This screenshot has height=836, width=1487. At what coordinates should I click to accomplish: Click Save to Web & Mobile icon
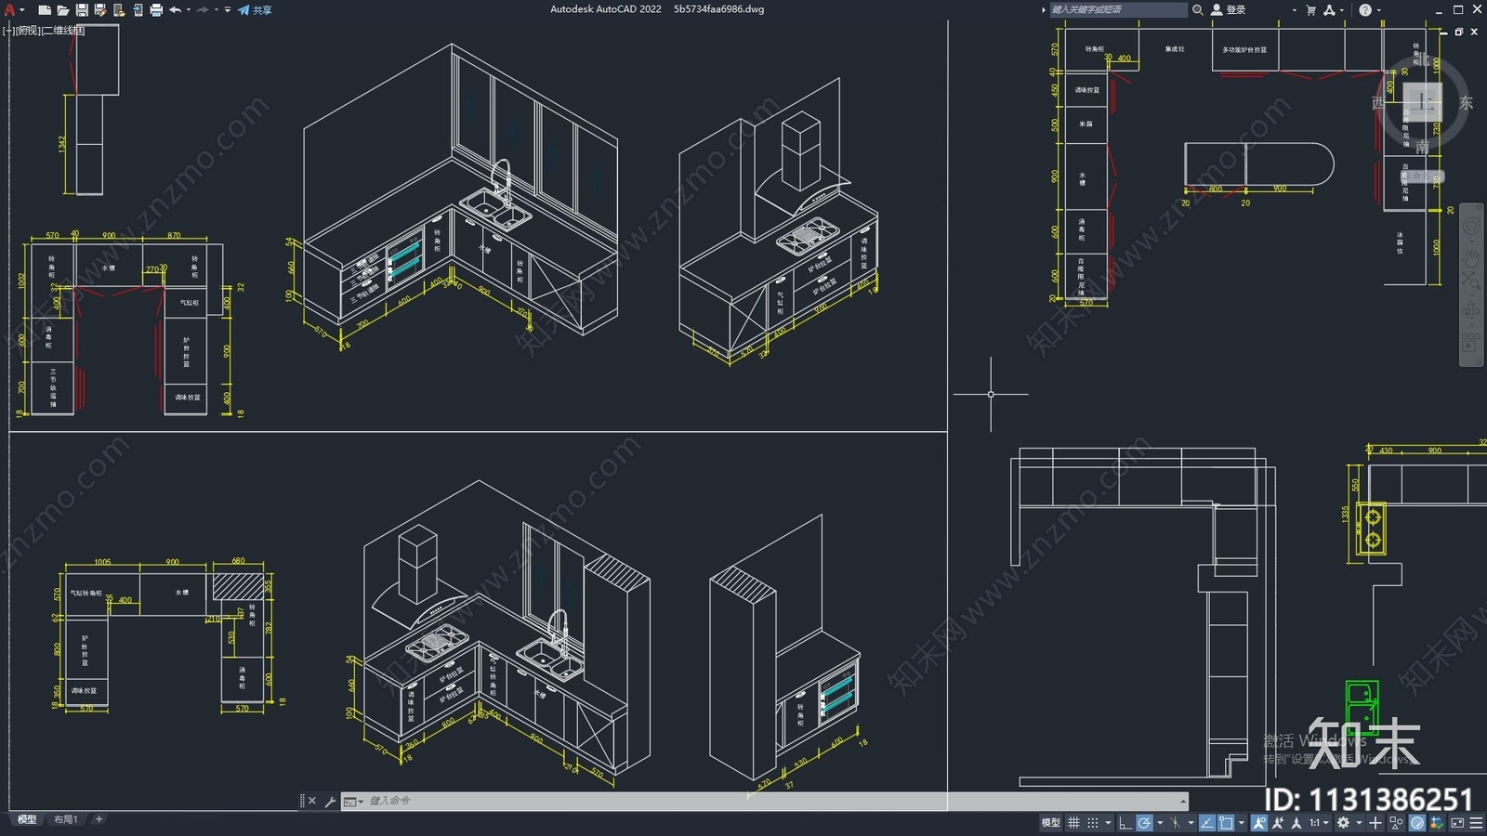pyautogui.click(x=138, y=9)
